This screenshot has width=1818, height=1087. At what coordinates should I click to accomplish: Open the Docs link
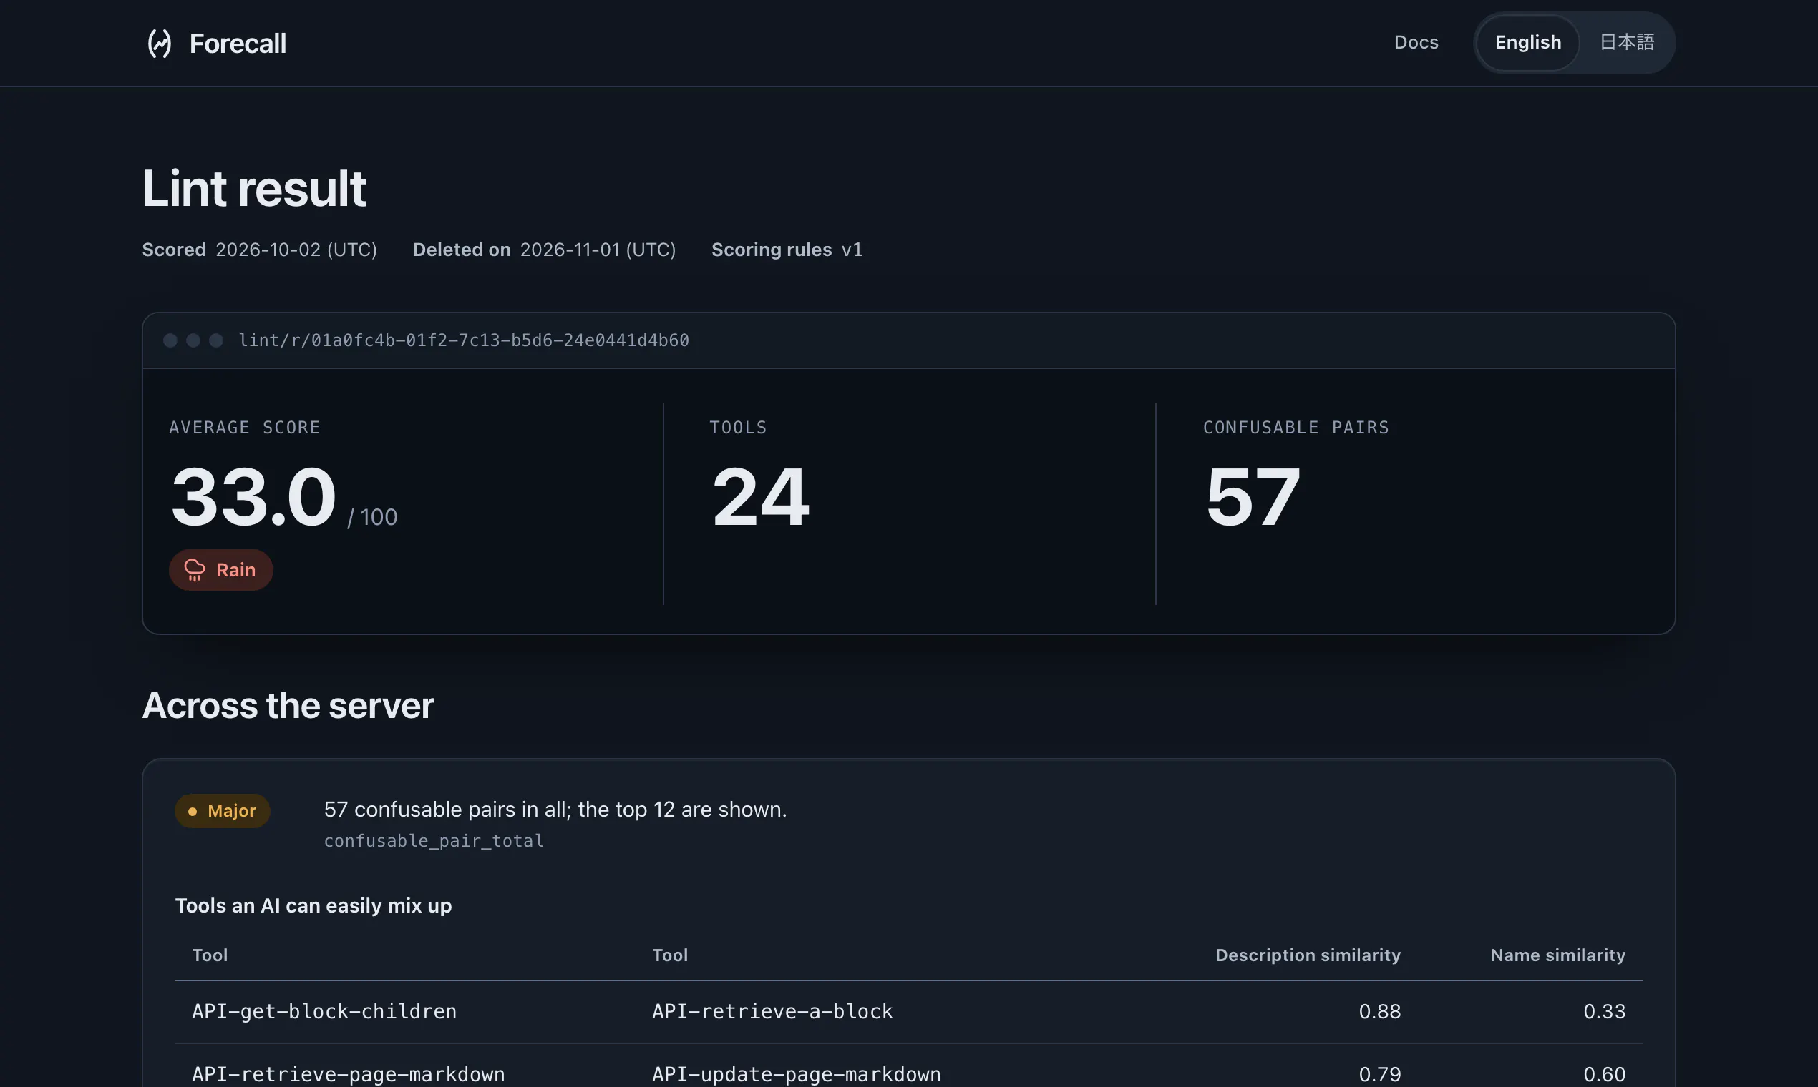coord(1416,42)
